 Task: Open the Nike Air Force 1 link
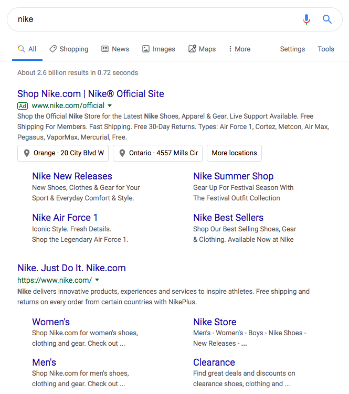pyautogui.click(x=65, y=218)
